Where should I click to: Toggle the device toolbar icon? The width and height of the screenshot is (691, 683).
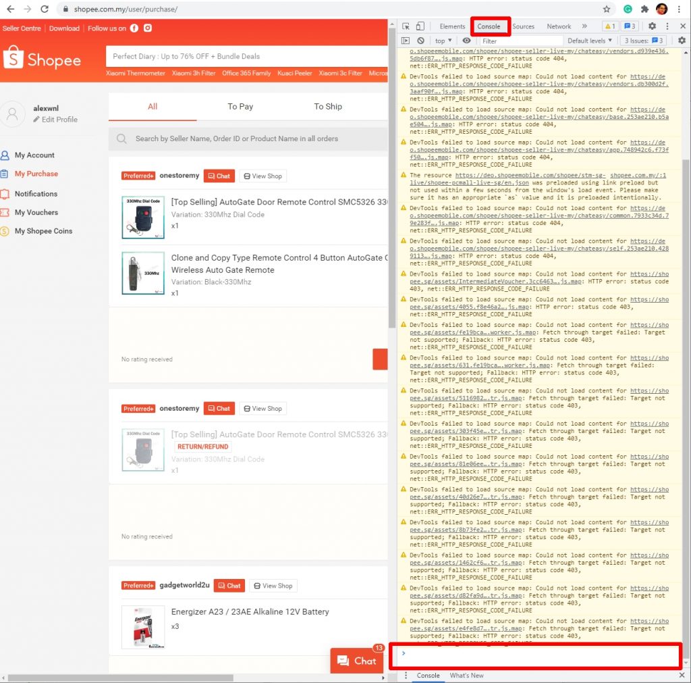(420, 26)
